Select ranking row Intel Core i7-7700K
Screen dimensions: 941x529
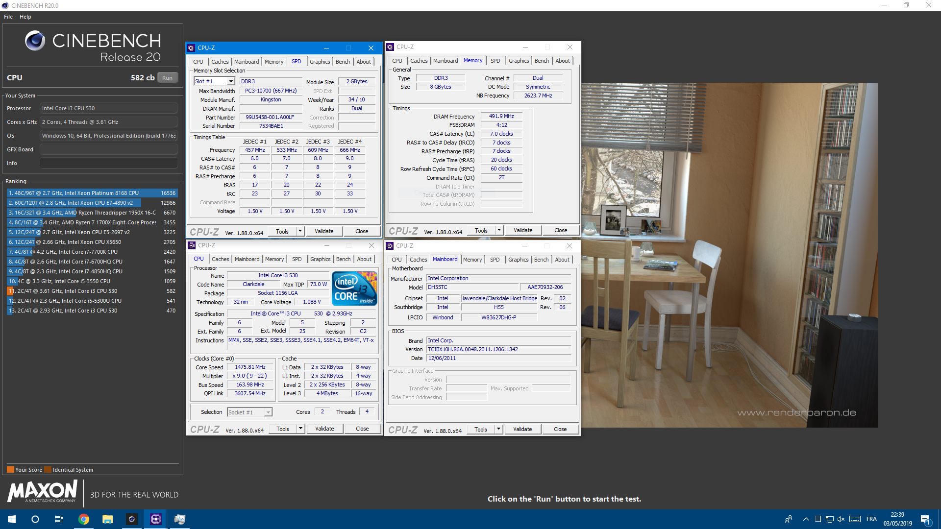tap(92, 252)
